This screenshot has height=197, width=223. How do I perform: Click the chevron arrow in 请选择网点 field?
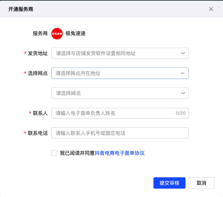(183, 93)
